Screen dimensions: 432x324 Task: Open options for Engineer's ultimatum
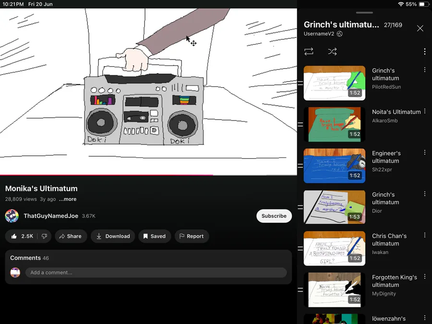point(425,152)
